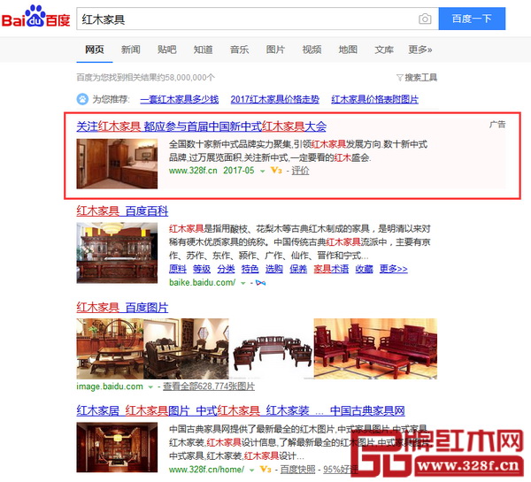Click V3 badge next to www.328f.cn/home/
Screen dimensions: 531x482
point(265,470)
